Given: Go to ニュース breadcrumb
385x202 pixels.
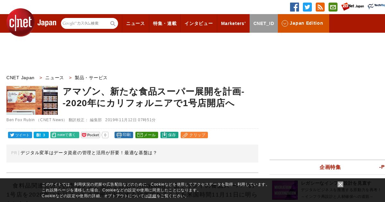Looking at the screenshot, I should click(55, 78).
